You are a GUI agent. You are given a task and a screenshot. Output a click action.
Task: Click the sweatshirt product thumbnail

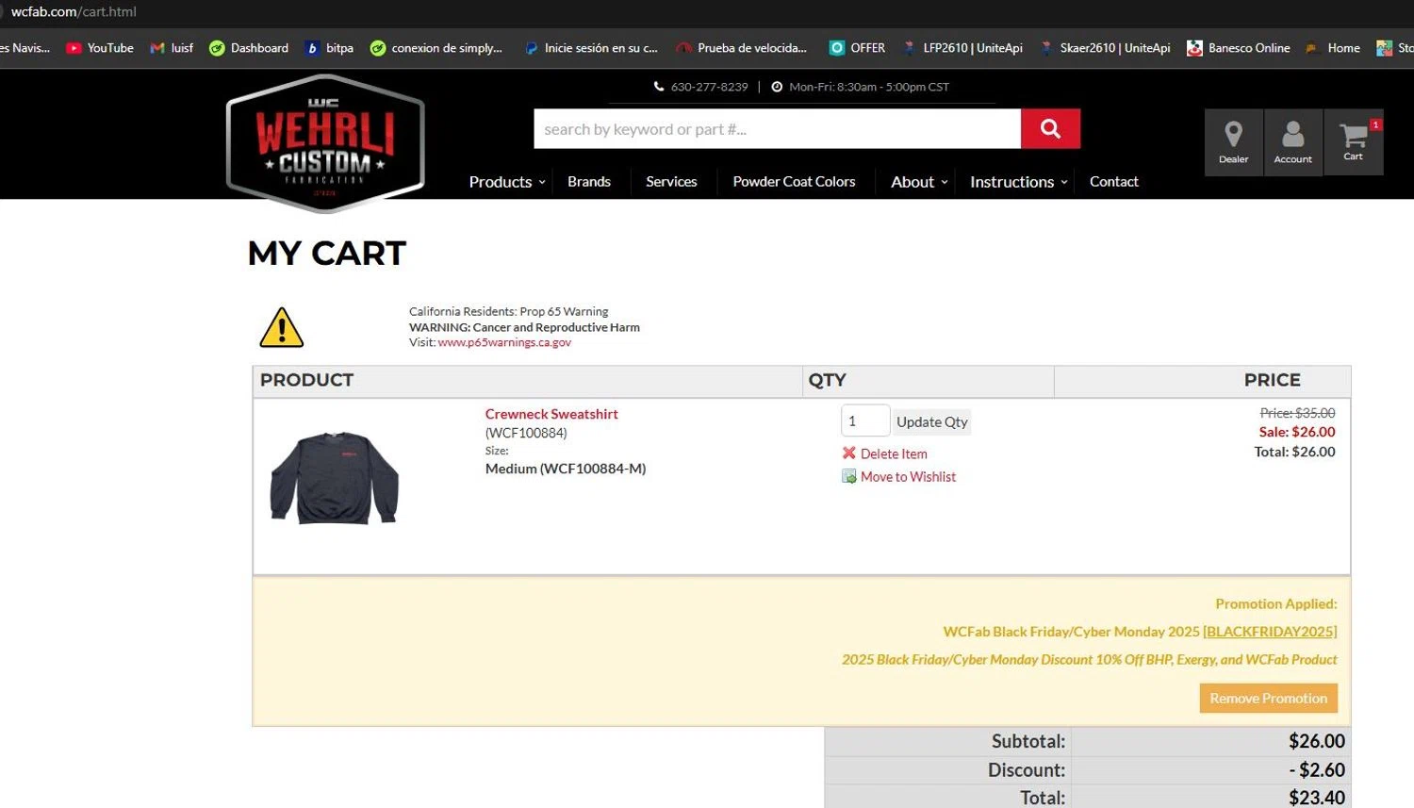pyautogui.click(x=335, y=477)
